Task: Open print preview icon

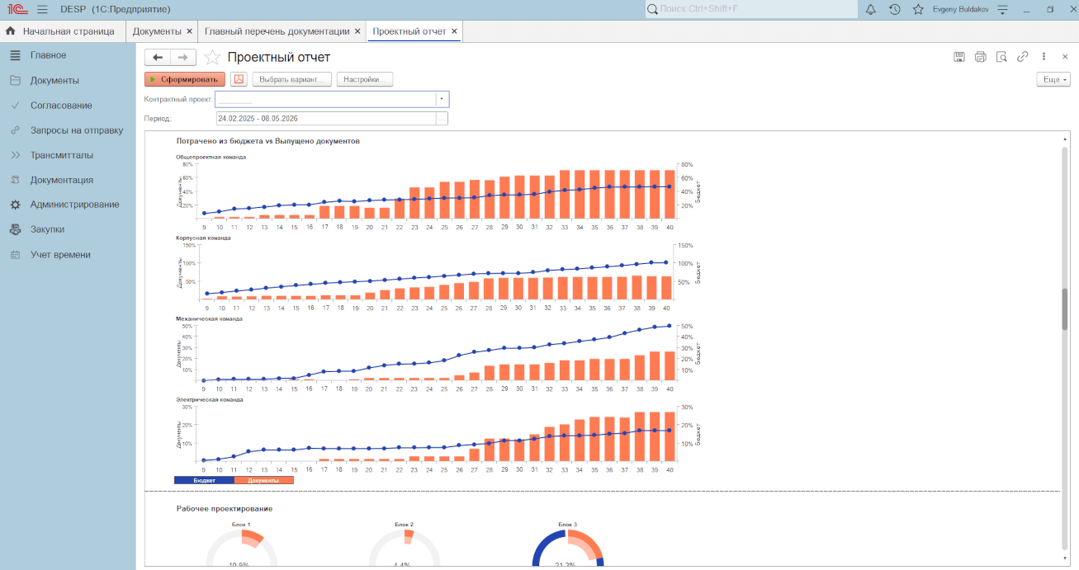Action: tap(1001, 57)
